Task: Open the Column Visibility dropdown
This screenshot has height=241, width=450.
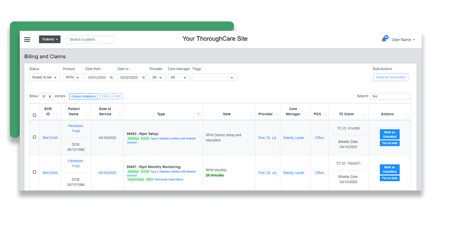Action: [x=84, y=96]
